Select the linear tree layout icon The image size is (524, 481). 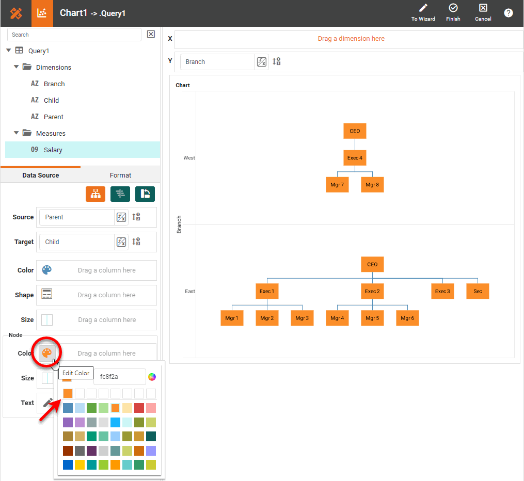(120, 194)
